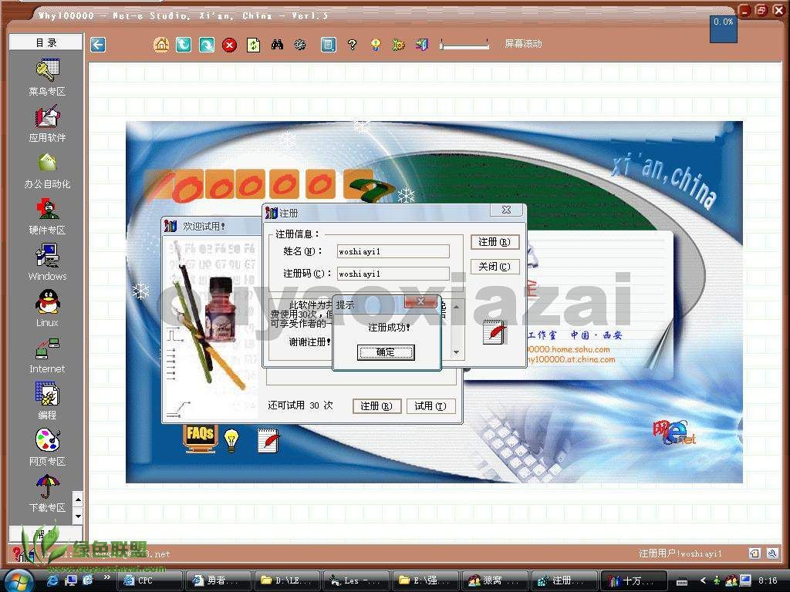Open the 网页专区 palette category
This screenshot has width=790, height=592.
(x=47, y=448)
